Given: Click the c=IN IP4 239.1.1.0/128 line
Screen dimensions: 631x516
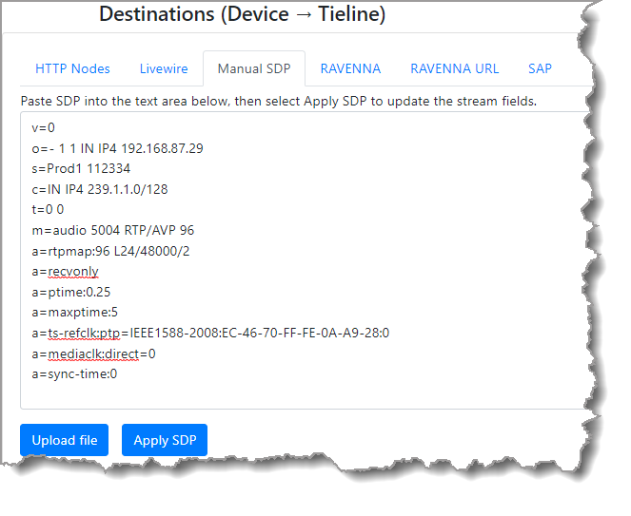Looking at the screenshot, I should point(99,190).
